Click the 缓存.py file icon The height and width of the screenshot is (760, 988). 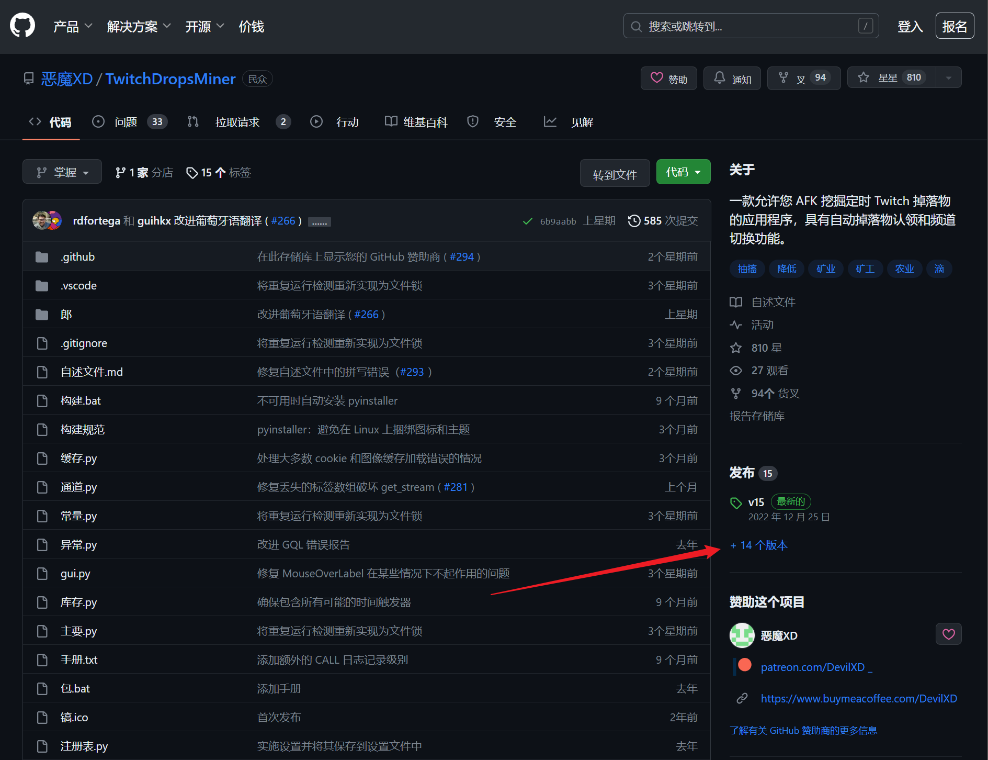pos(42,458)
